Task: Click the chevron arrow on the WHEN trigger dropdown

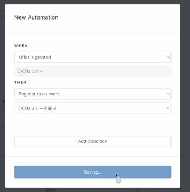Action: point(168,57)
